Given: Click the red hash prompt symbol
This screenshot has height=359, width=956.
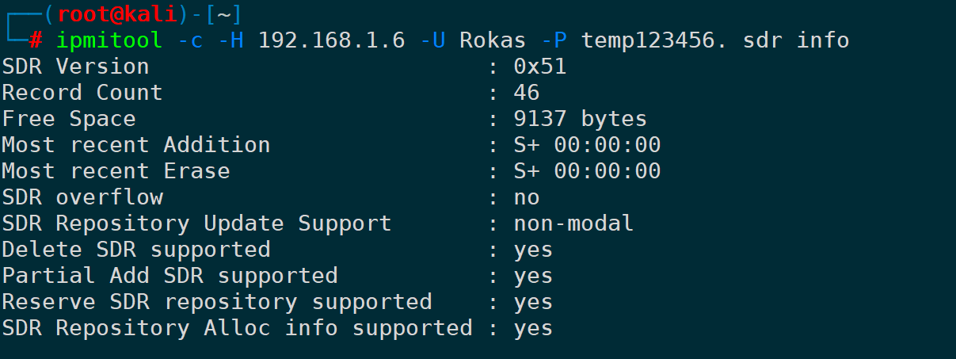Looking at the screenshot, I should [36, 40].
